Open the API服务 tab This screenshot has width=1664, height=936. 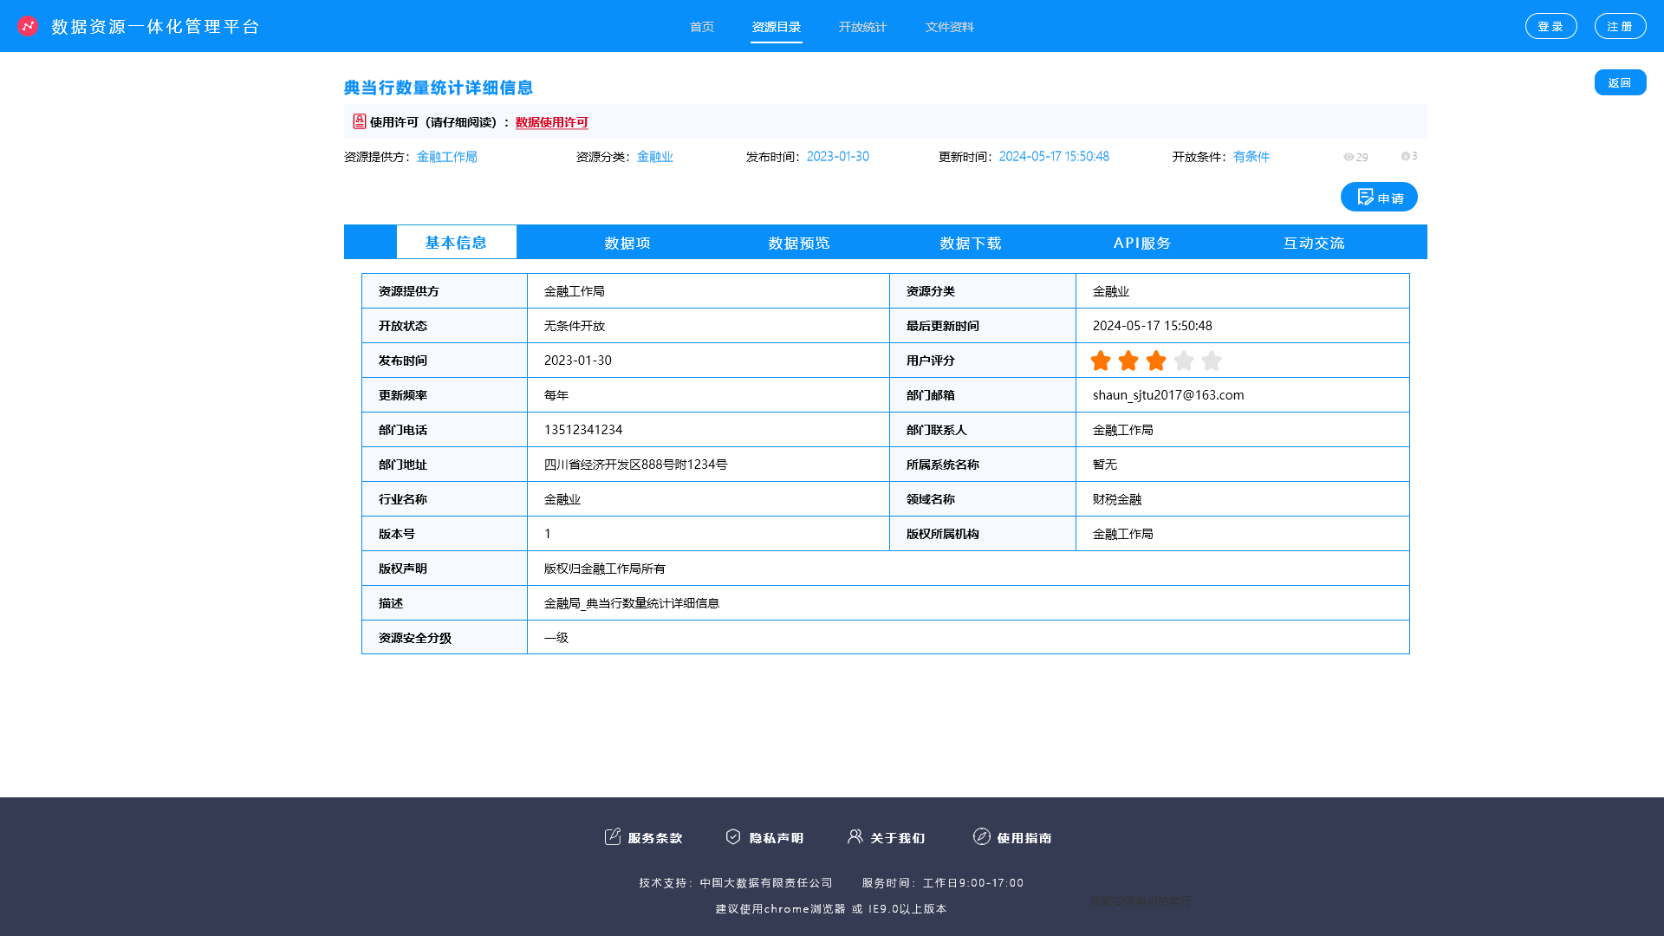1142,243
